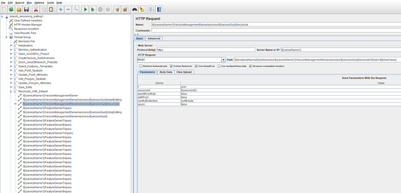Click the Start no pauses icon
Image resolution: width=401 pixels, height=193 pixels.
point(93,9)
